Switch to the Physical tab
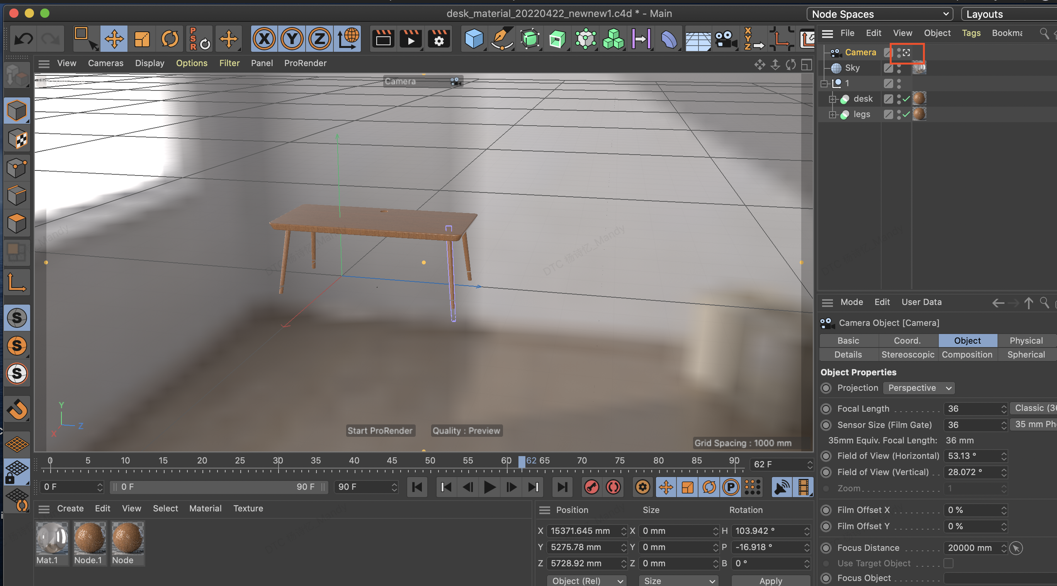The height and width of the screenshot is (586, 1057). [x=1026, y=341]
